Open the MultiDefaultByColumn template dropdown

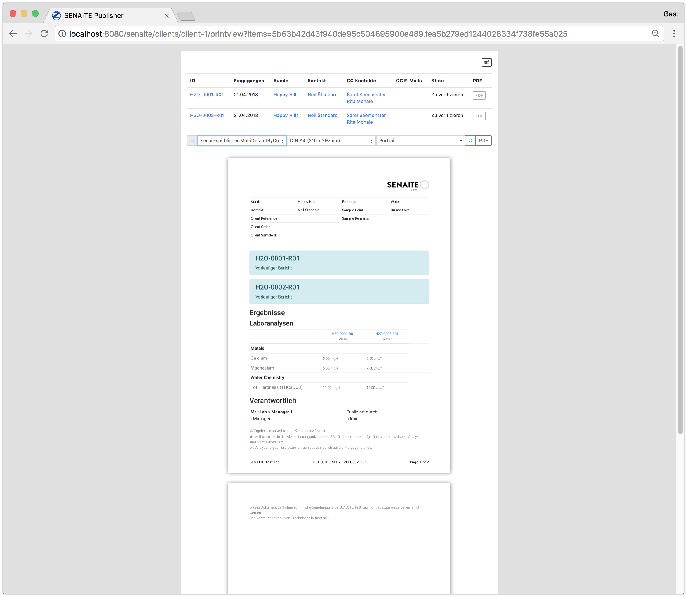(x=242, y=141)
